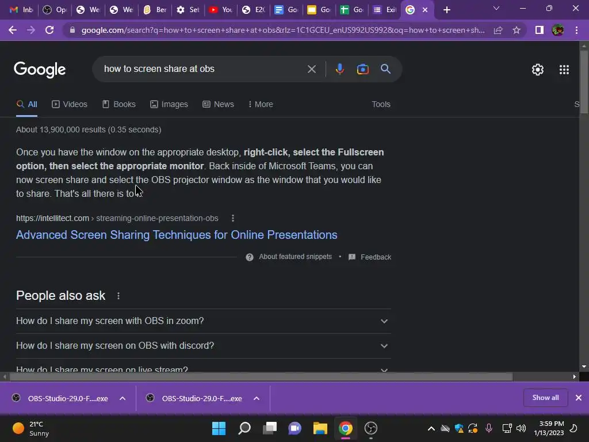Open Task View on taskbar
The width and height of the screenshot is (589, 442).
click(x=269, y=428)
